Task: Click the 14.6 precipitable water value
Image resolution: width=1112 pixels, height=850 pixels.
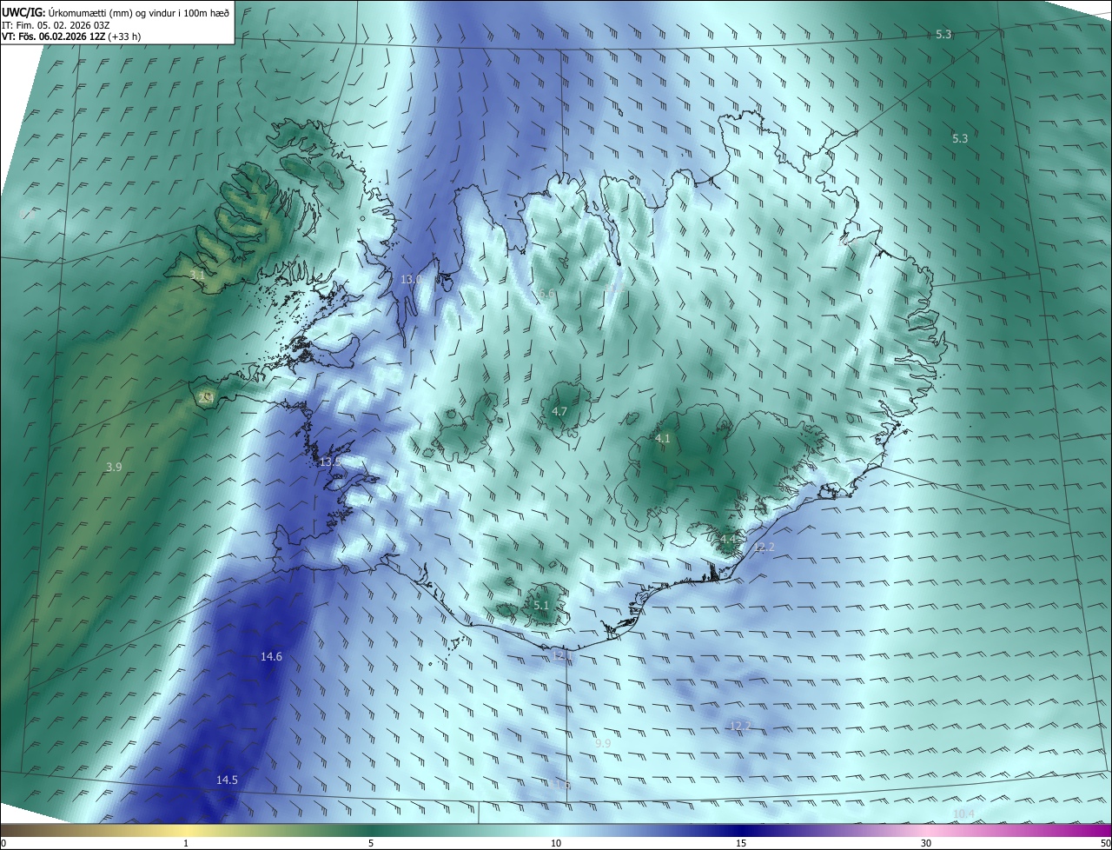Action: pyautogui.click(x=271, y=656)
